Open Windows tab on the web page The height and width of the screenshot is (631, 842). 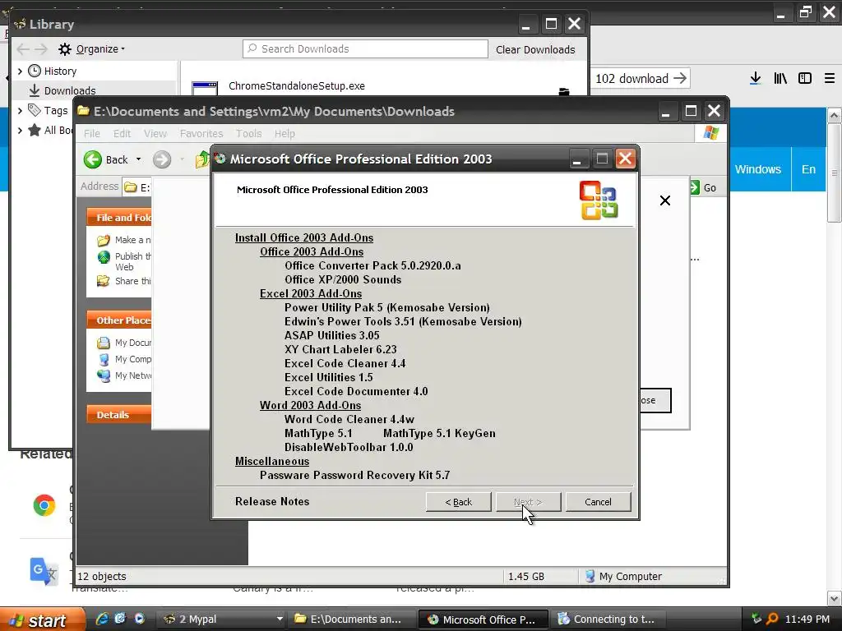point(757,169)
